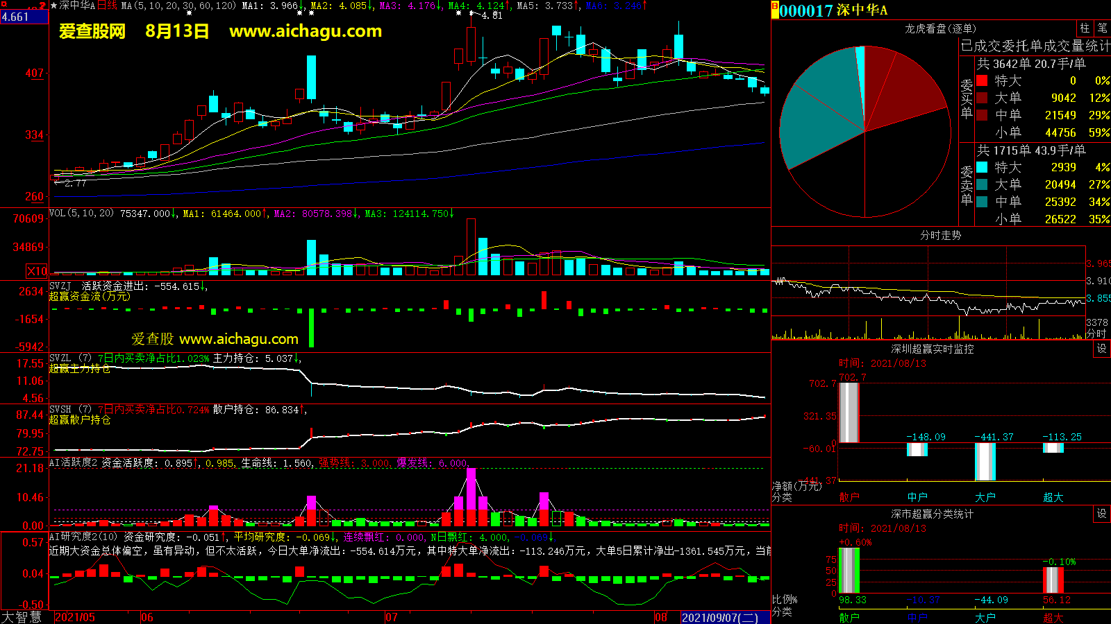The width and height of the screenshot is (1111, 624).
Task: Click the 2021/09/07(二) date label on timeline
Action: (719, 617)
